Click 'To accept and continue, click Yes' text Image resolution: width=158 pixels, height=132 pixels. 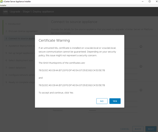[56, 93]
